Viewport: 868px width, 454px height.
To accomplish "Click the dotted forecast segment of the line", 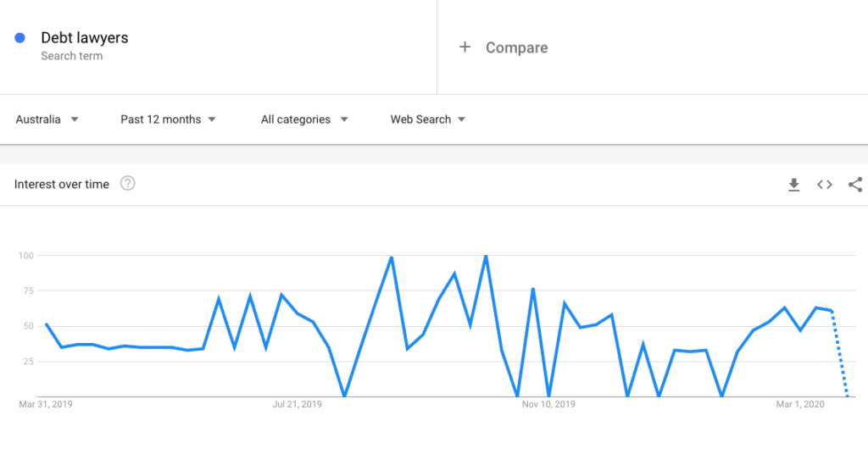I will [x=839, y=354].
